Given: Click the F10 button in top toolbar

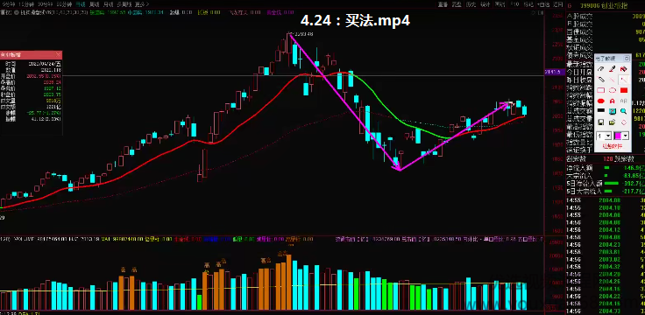Looking at the screenshot, I should click(x=514, y=4).
